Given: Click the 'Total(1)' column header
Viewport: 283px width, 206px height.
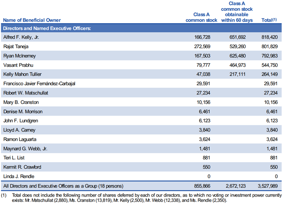Looking at the screenshot, I should pos(269,20).
